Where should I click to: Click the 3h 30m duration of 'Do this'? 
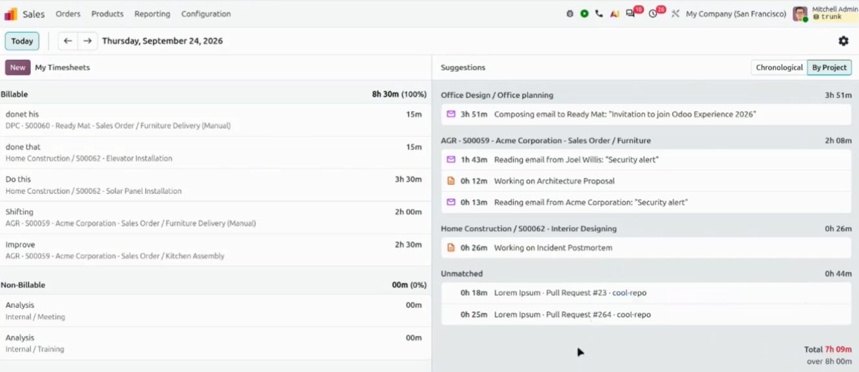pos(409,179)
